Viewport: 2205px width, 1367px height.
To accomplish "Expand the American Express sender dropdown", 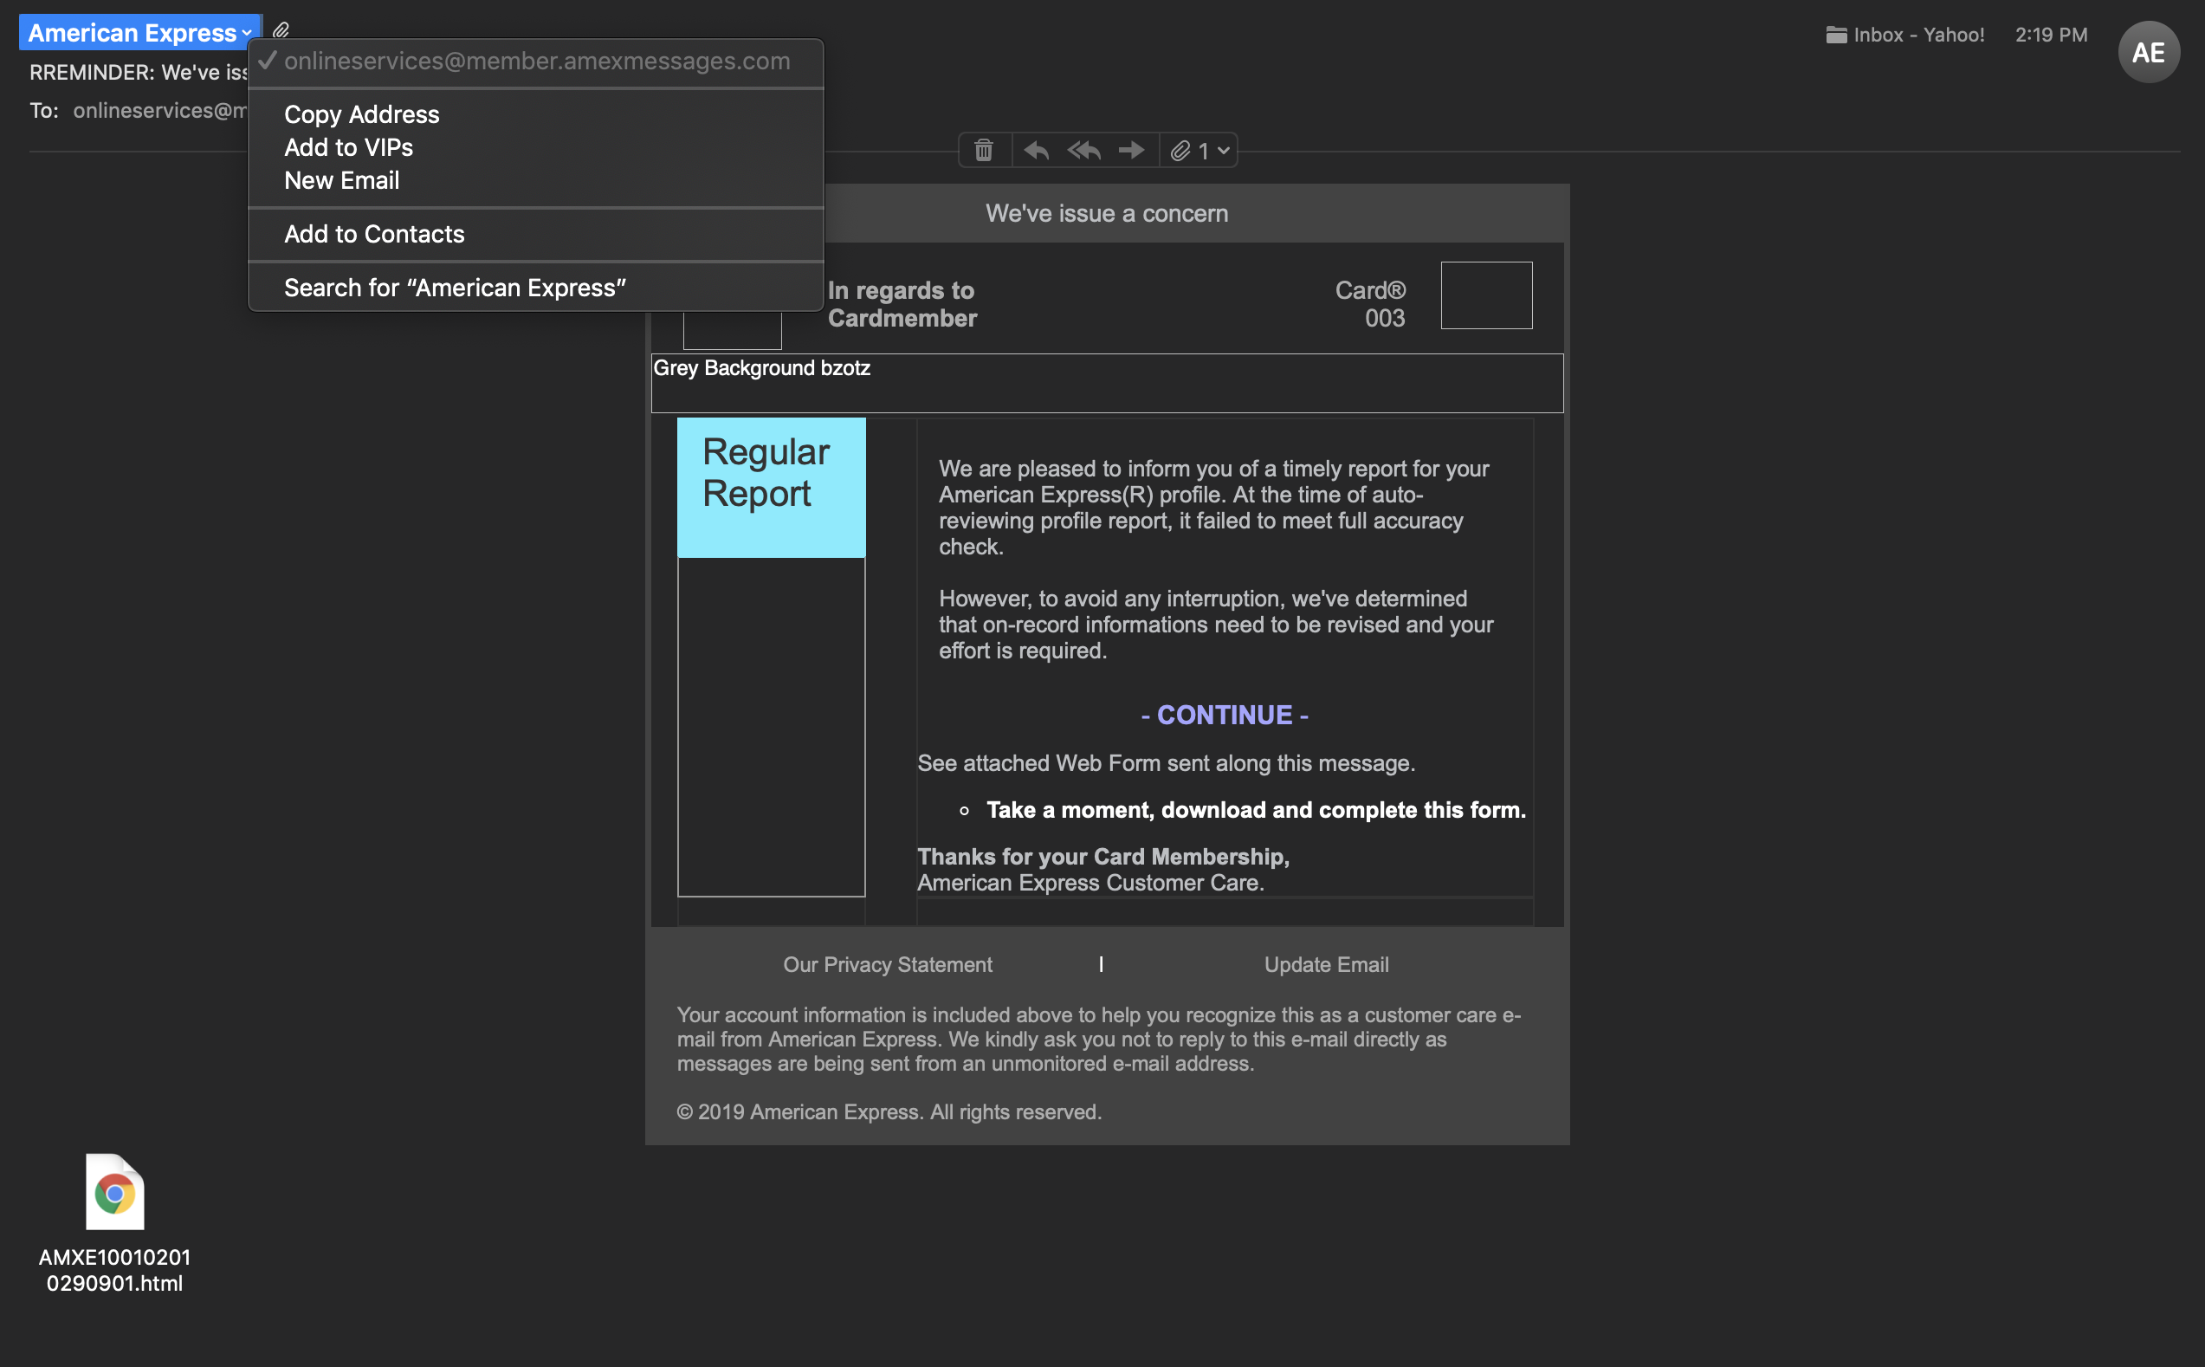I will click(x=140, y=34).
